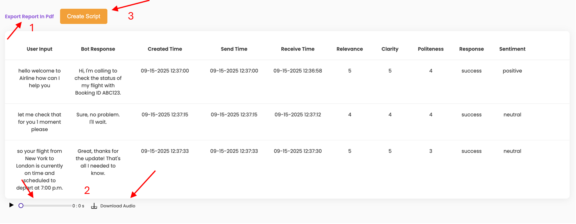Click the Politeness column header
This screenshot has width=576, height=224.
point(431,49)
